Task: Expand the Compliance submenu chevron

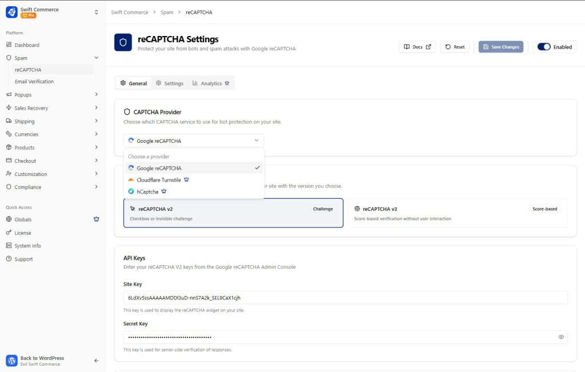Action: coord(96,186)
